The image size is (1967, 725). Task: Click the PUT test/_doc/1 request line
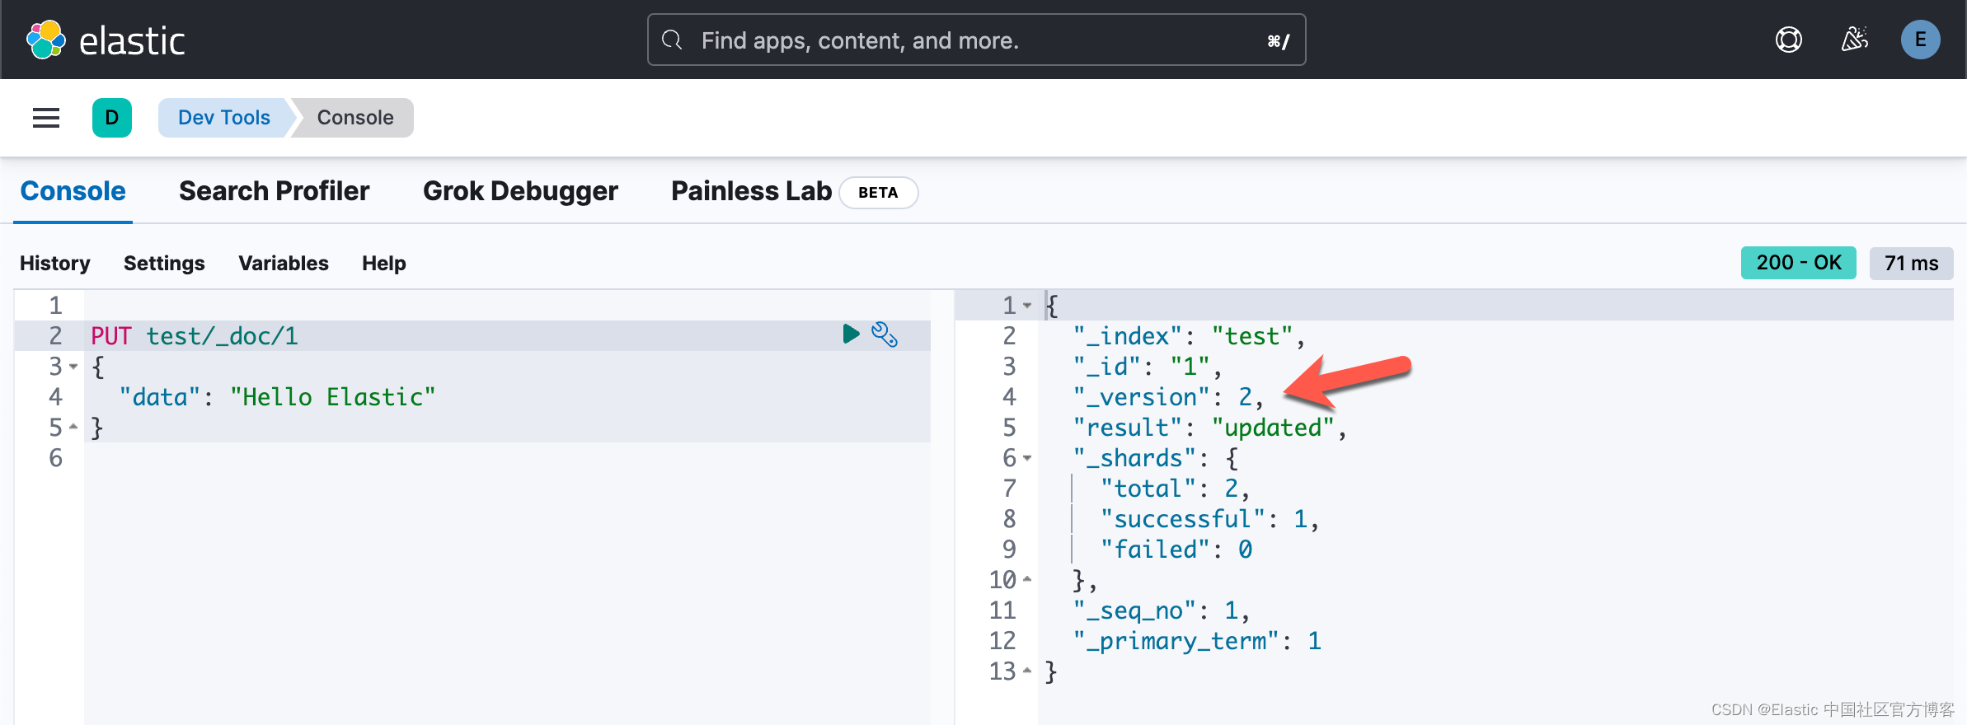coord(195,336)
